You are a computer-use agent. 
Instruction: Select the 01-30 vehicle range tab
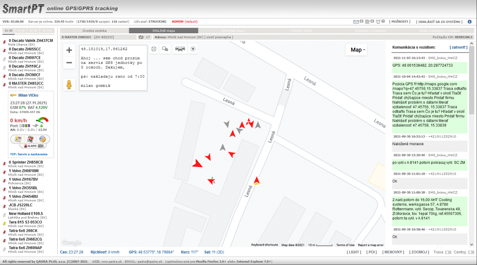click(8, 31)
